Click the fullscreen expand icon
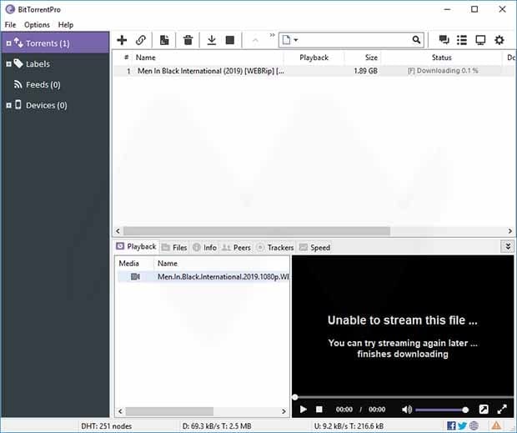Image resolution: width=517 pixels, height=433 pixels. (x=502, y=410)
